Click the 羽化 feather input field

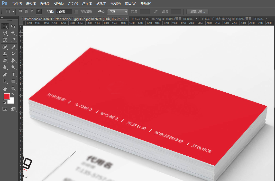coord(64,12)
